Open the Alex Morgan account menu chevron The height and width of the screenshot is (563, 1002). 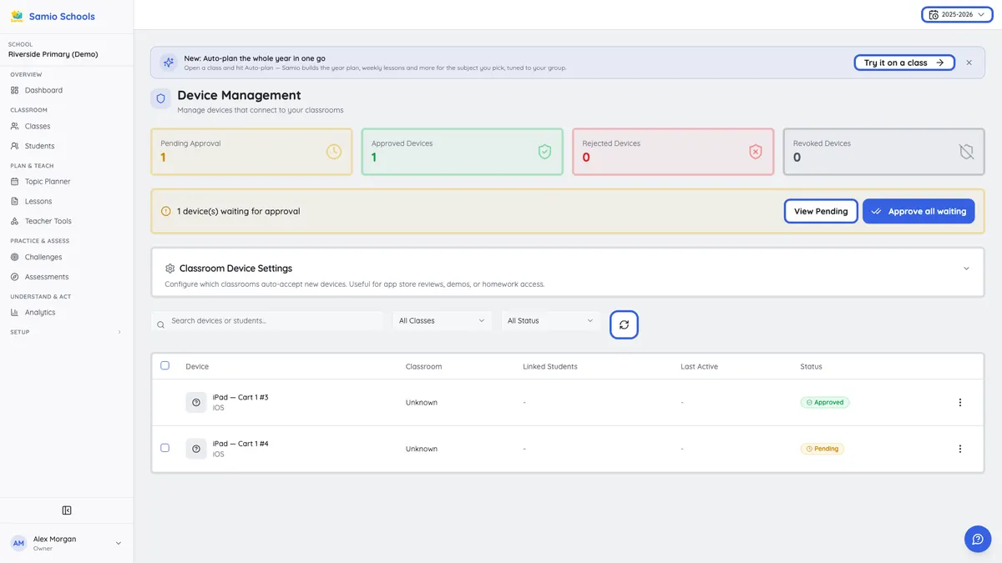119,543
